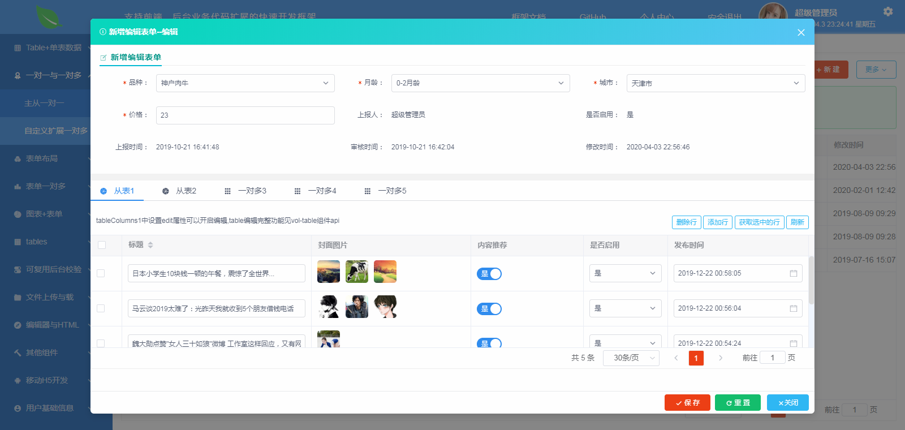The image size is (905, 430).
Task: Click page number 1 in dialog pagination
Action: tap(696, 358)
